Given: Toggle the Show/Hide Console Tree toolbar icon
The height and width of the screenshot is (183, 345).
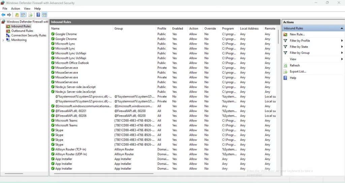Looking at the screenshot, I should [23, 15].
